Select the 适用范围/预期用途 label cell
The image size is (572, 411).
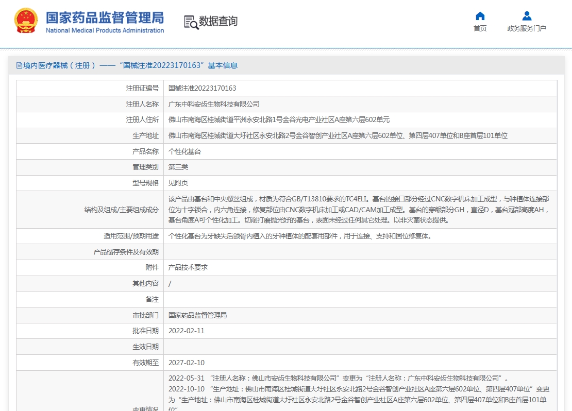[90, 236]
